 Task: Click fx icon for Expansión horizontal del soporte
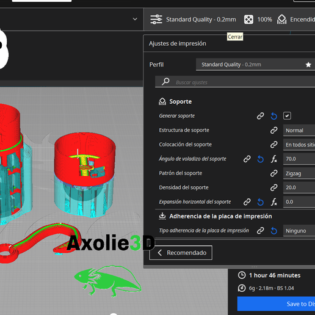tap(274, 202)
